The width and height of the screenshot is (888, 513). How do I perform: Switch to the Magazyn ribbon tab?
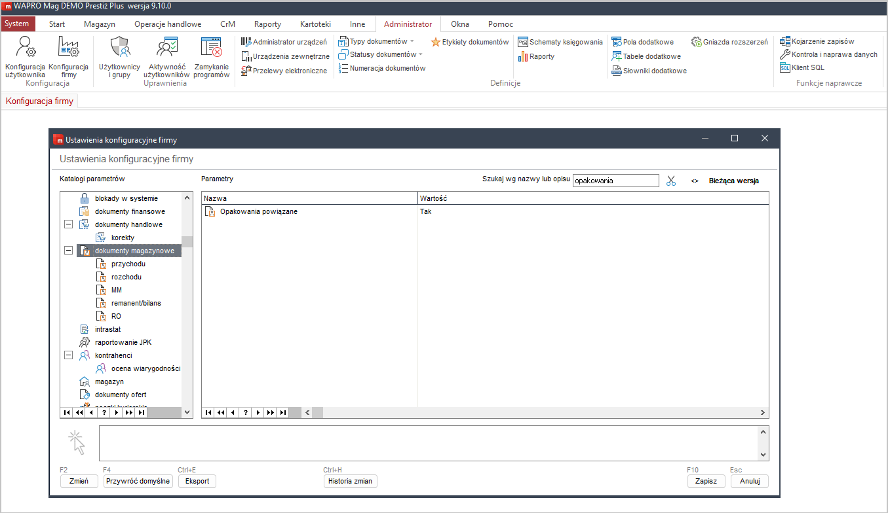(x=100, y=24)
